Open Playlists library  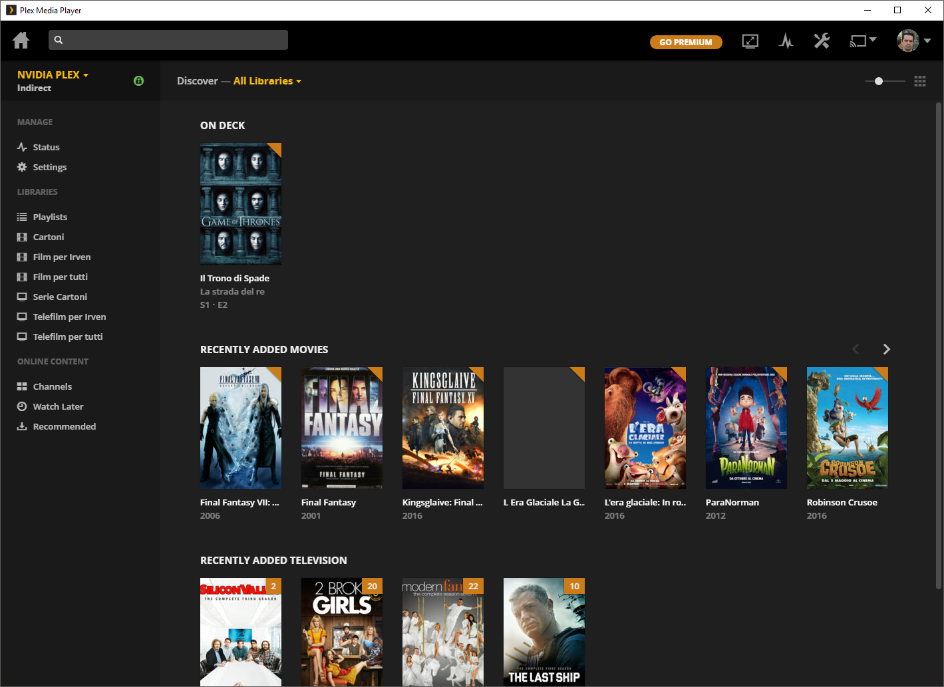42,217
